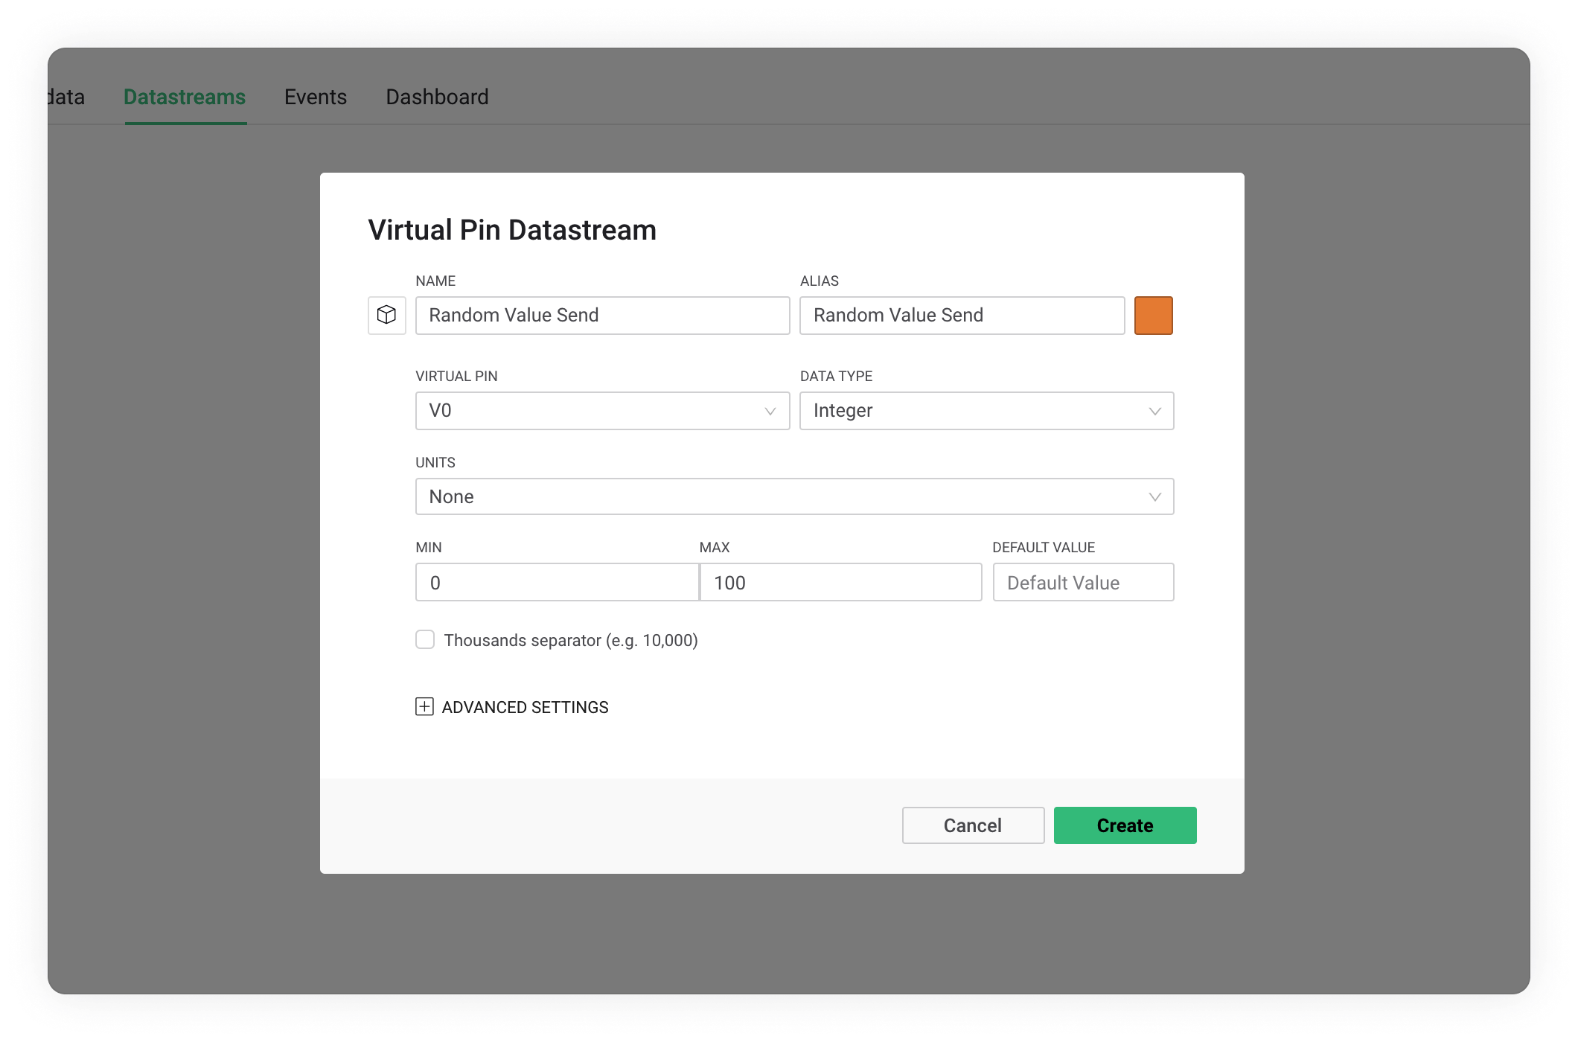Expand the Advanced Settings section

pos(525,707)
